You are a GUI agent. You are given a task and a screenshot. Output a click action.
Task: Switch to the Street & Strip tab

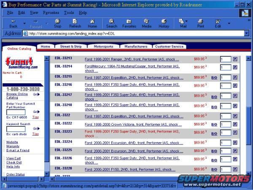[x=71, y=46]
